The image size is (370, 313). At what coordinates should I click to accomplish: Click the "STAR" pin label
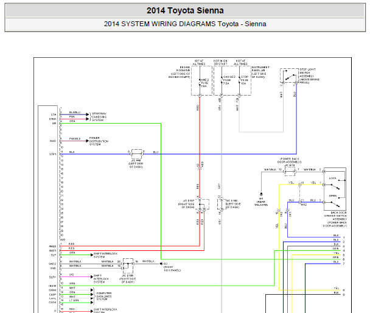tap(52, 119)
